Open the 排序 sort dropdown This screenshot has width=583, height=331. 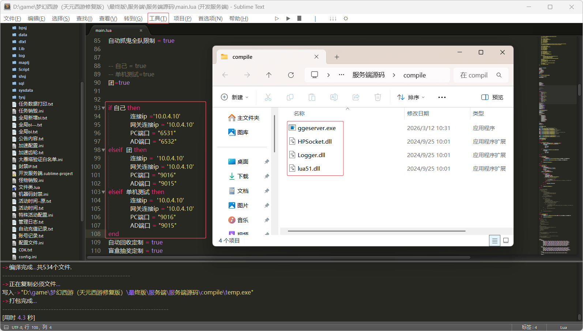411,97
